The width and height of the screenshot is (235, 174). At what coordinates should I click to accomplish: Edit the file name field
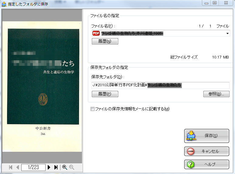(161, 33)
